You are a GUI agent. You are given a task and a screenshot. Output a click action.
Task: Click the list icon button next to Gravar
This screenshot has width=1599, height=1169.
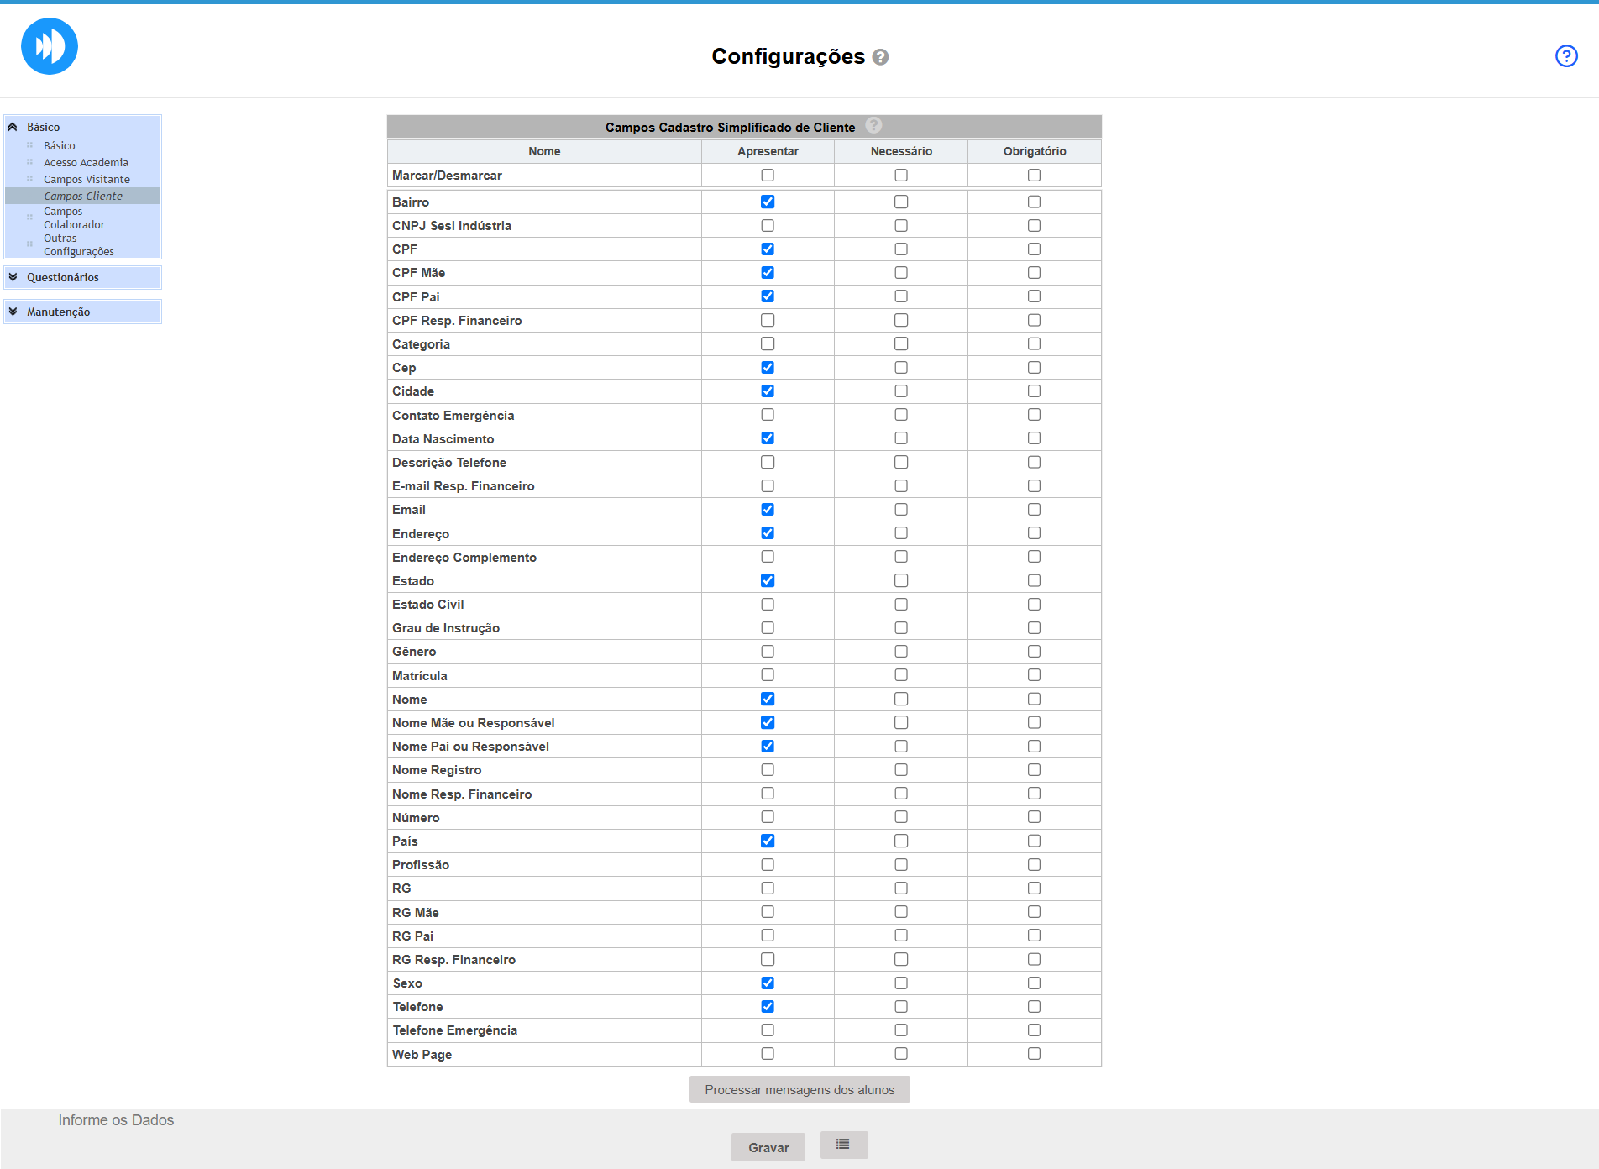tap(843, 1145)
